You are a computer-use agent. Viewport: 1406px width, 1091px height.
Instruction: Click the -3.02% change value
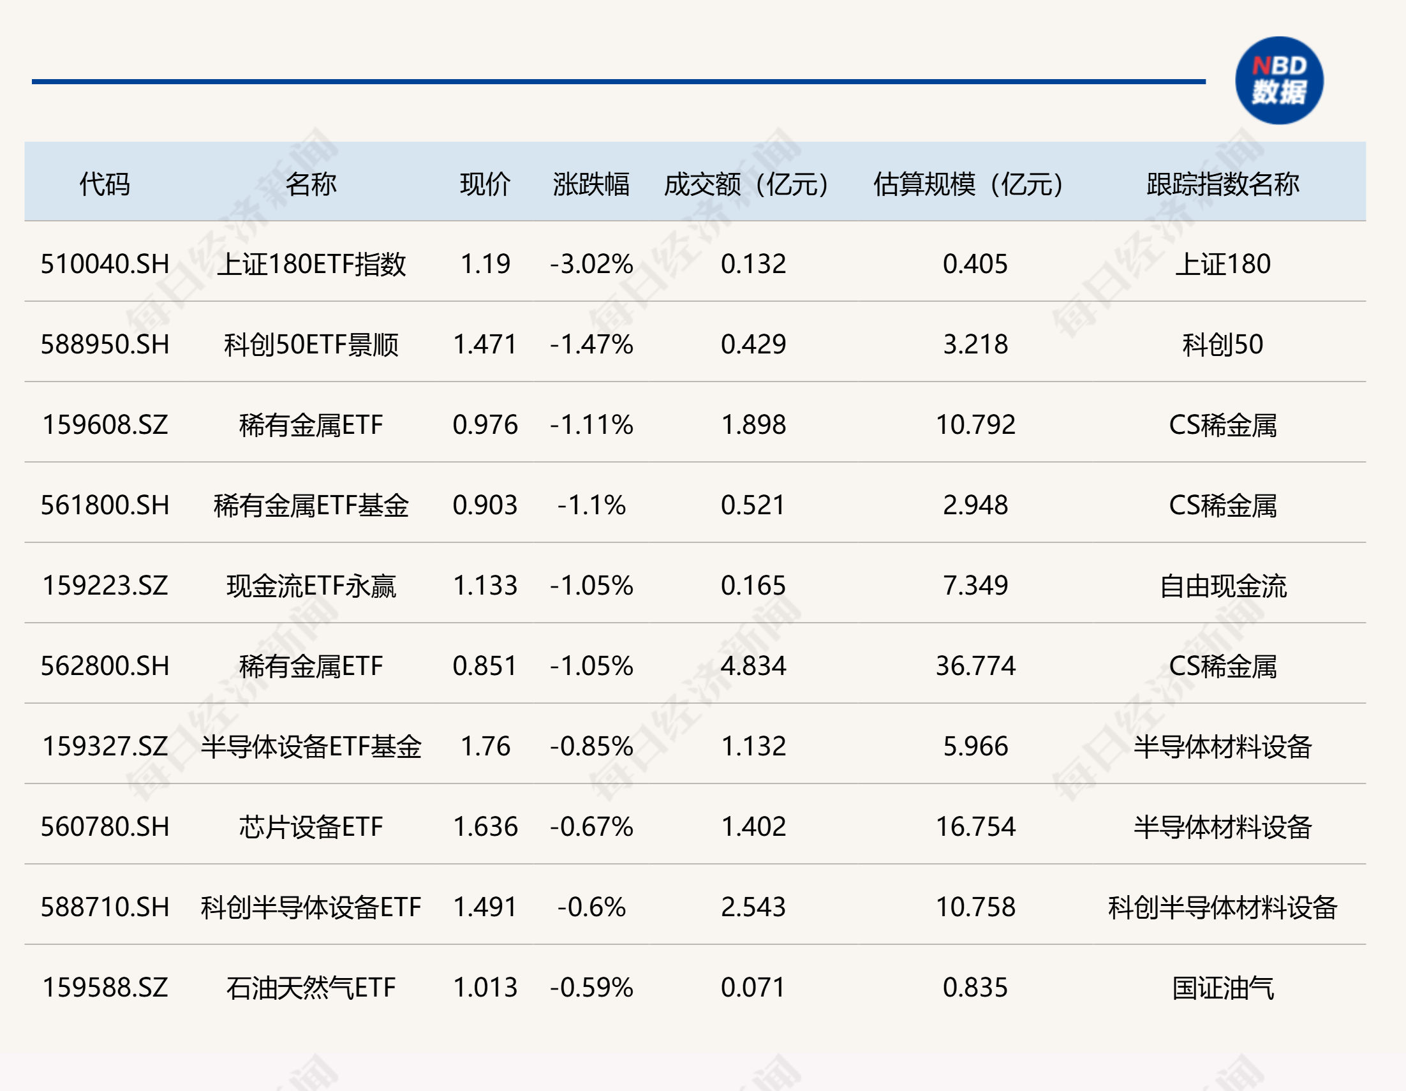[x=591, y=264]
